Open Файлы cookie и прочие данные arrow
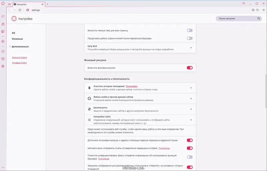 pyautogui.click(x=191, y=99)
